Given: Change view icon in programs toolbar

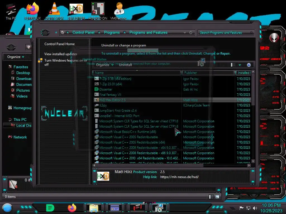Looking at the screenshot, I should [x=233, y=65].
